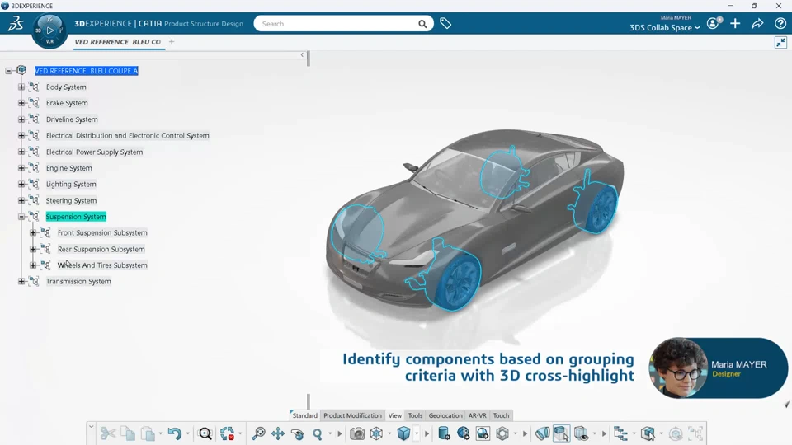
Task: Click the hexagon shape tool icon
Action: (x=502, y=433)
